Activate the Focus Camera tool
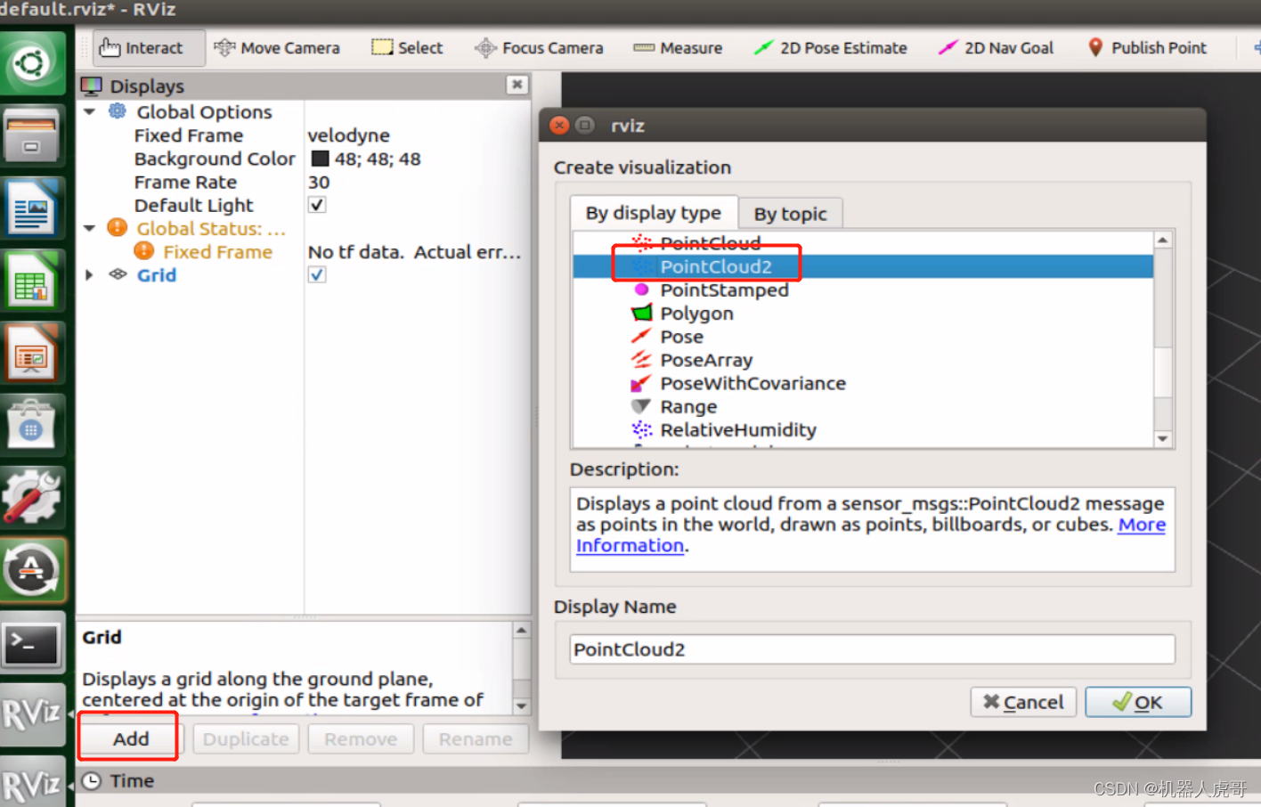1261x807 pixels. click(539, 48)
